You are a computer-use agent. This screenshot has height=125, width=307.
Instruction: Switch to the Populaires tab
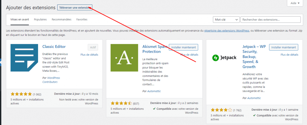pyautogui.click(x=40, y=19)
